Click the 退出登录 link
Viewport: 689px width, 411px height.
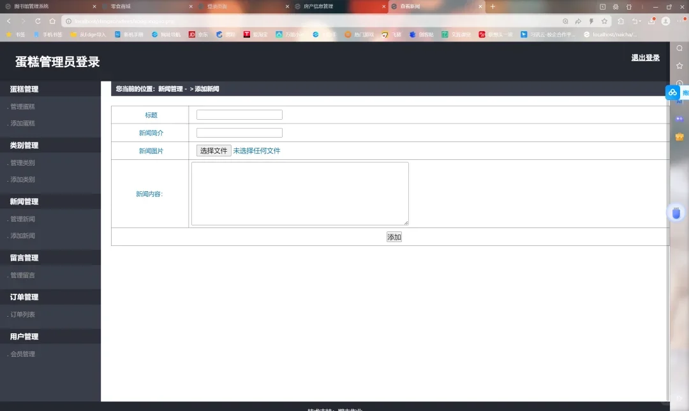(646, 57)
